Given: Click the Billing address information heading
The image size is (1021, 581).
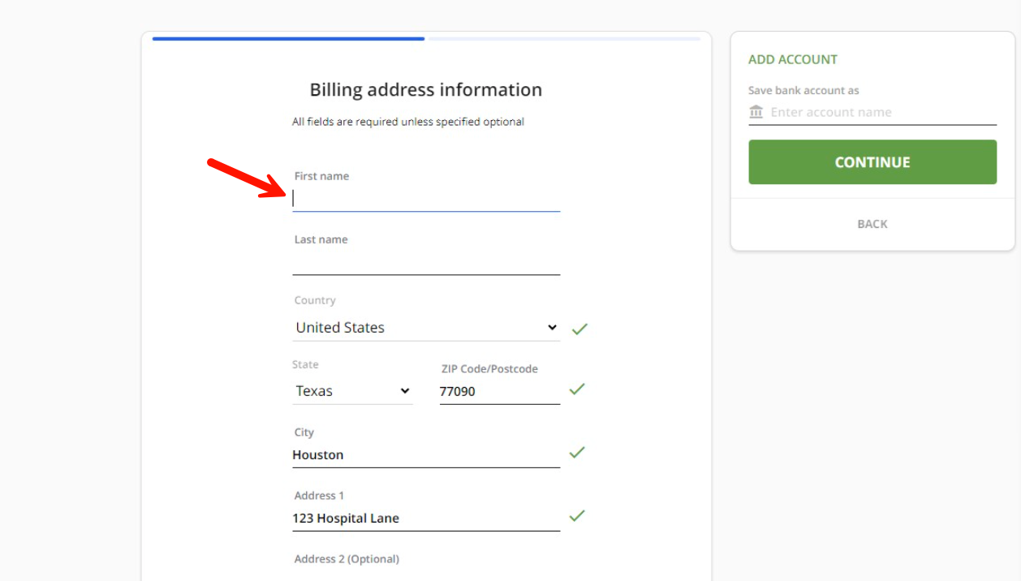Looking at the screenshot, I should click(x=425, y=89).
